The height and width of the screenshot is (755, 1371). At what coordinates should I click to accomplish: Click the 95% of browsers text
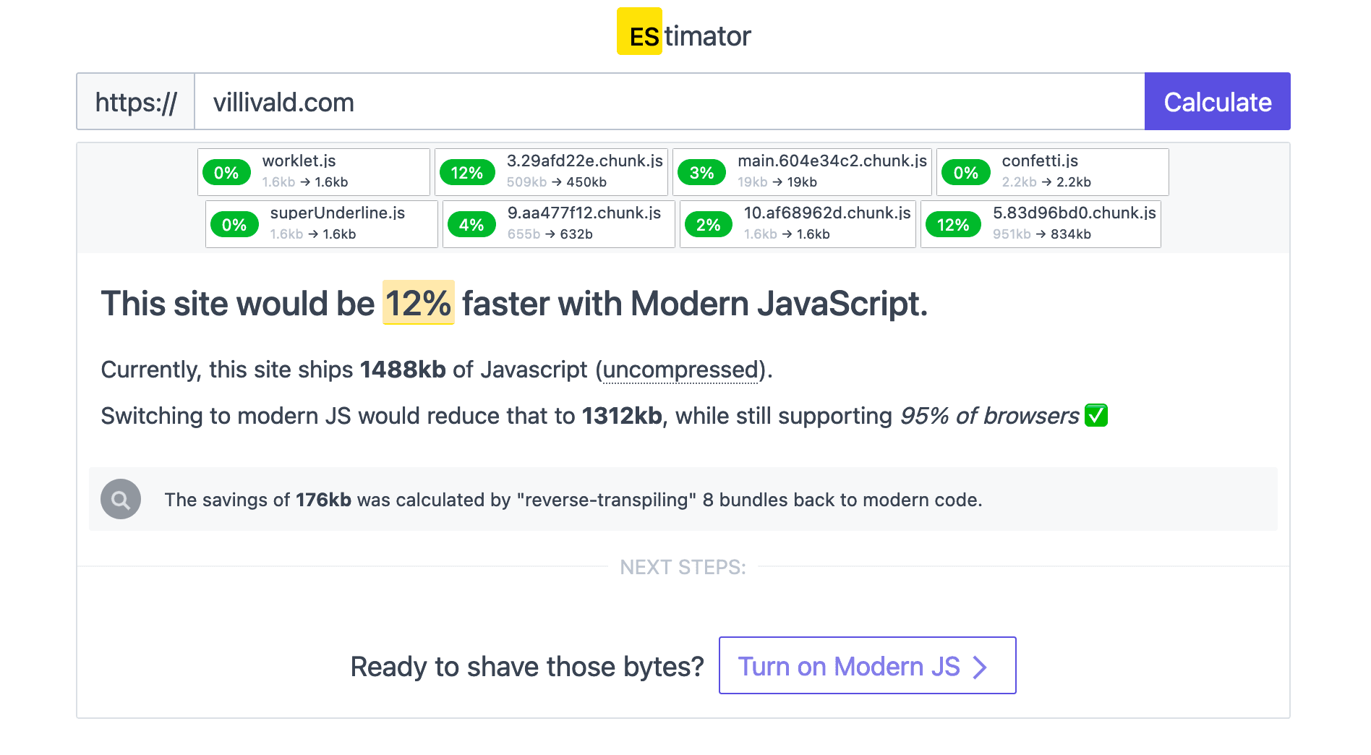pyautogui.click(x=989, y=416)
